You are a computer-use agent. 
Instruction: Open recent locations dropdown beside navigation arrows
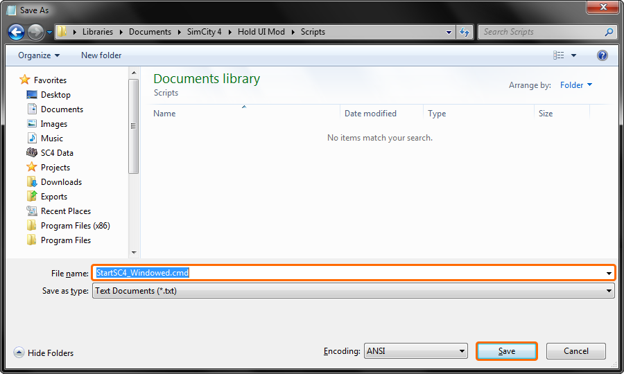point(49,32)
